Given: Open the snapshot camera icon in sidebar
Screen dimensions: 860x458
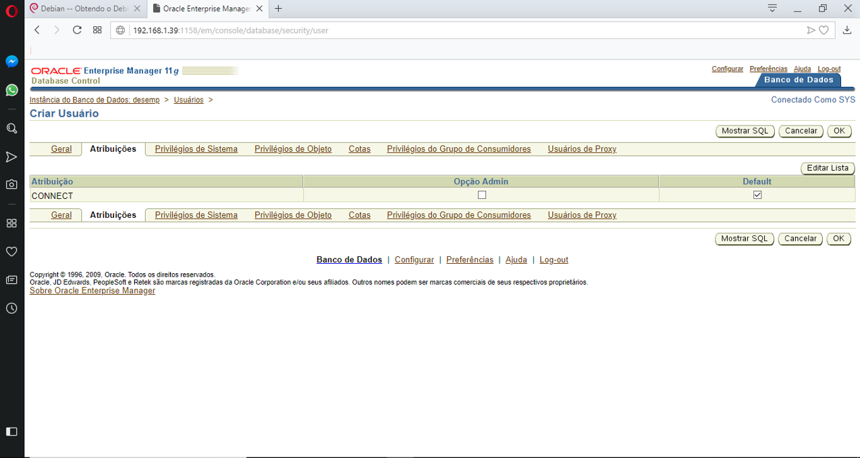Looking at the screenshot, I should coord(11,184).
